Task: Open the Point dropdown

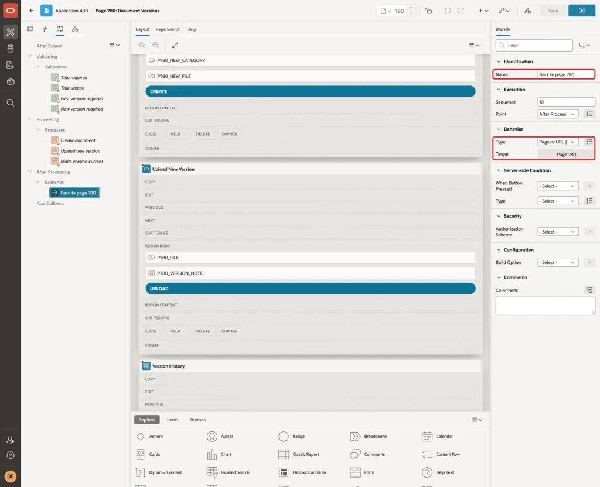Action: tap(558, 114)
